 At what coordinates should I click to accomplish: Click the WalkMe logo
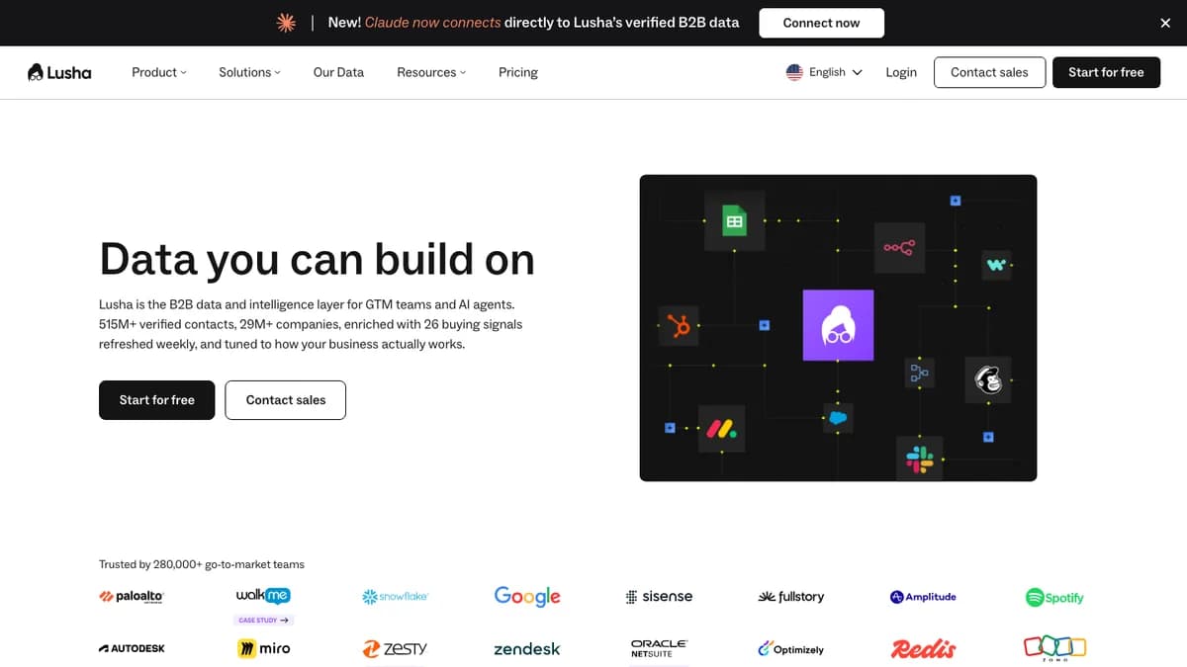click(263, 596)
